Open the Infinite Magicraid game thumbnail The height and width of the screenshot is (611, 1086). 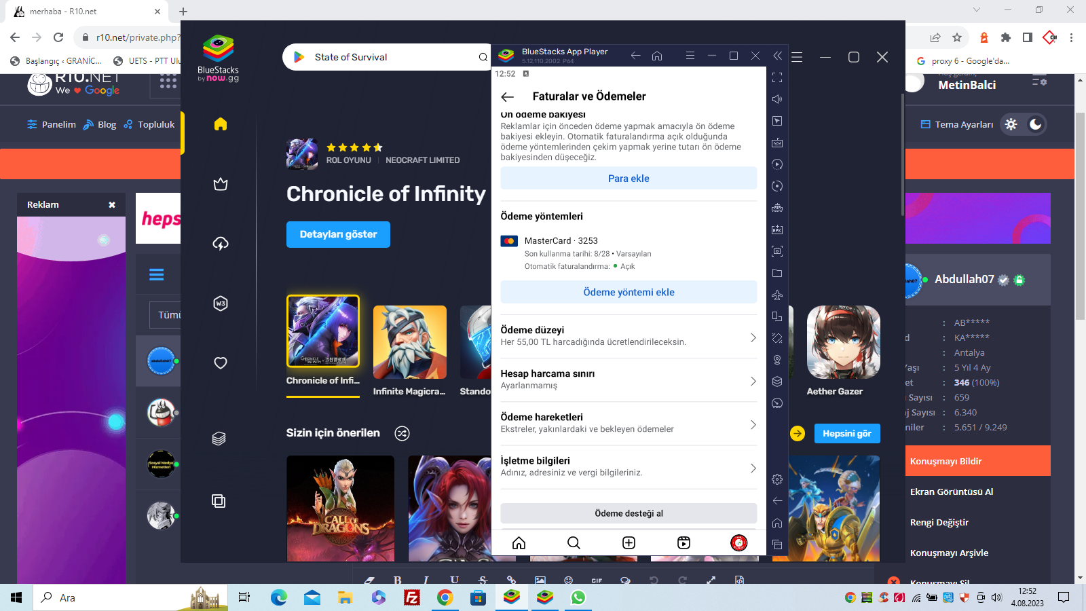[x=410, y=342]
